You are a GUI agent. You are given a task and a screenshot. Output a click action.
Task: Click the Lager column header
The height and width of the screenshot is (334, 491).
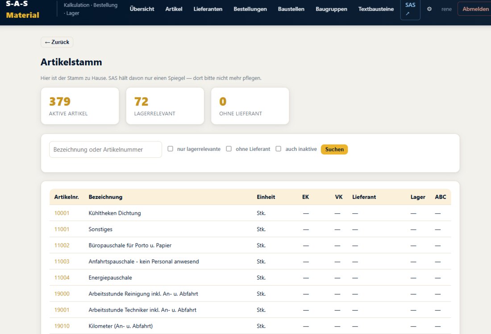tap(418, 197)
